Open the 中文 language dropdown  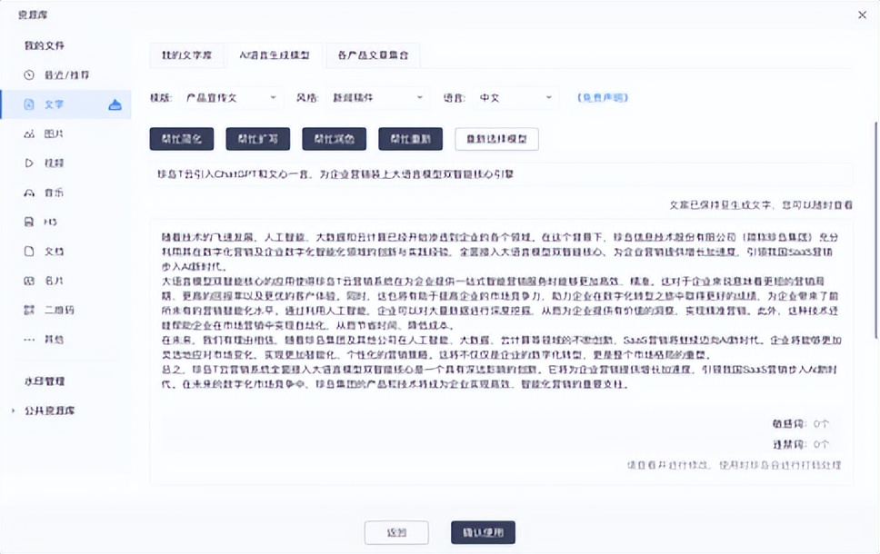[515, 96]
